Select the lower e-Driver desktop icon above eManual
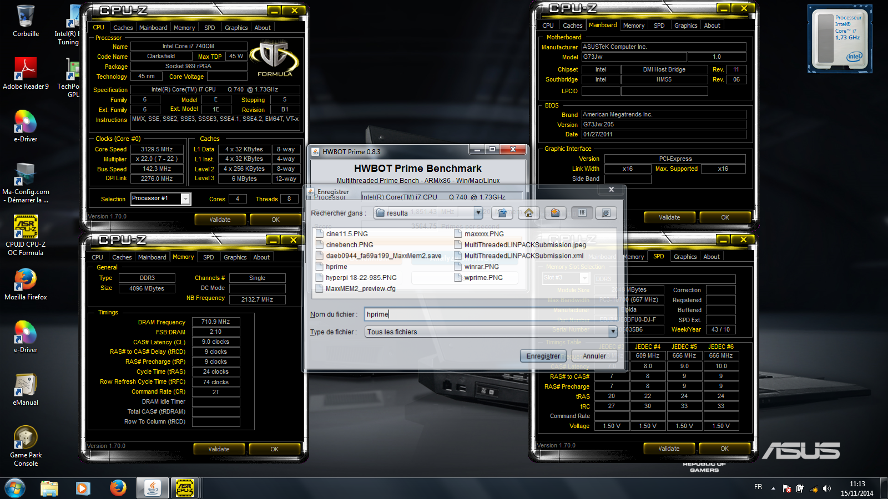This screenshot has width=888, height=499. tap(26, 337)
